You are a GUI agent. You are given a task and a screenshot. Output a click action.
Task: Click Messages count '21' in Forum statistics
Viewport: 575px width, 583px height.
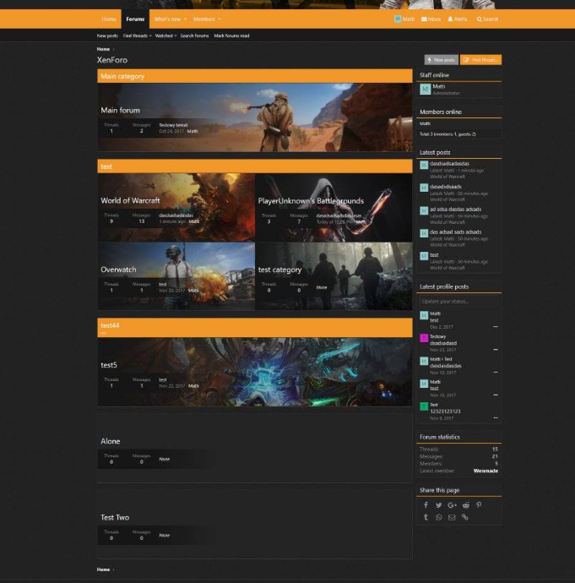[x=495, y=456]
